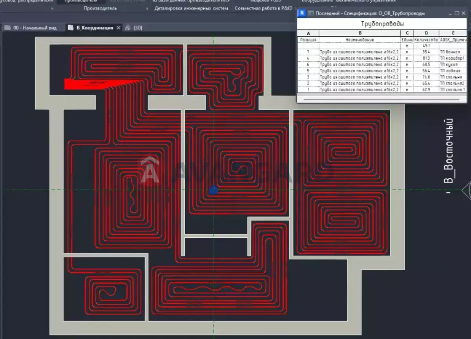Viewport: 471px width, 339px height.
Task: Select the East elevation marker arrow
Action: click(466, 190)
